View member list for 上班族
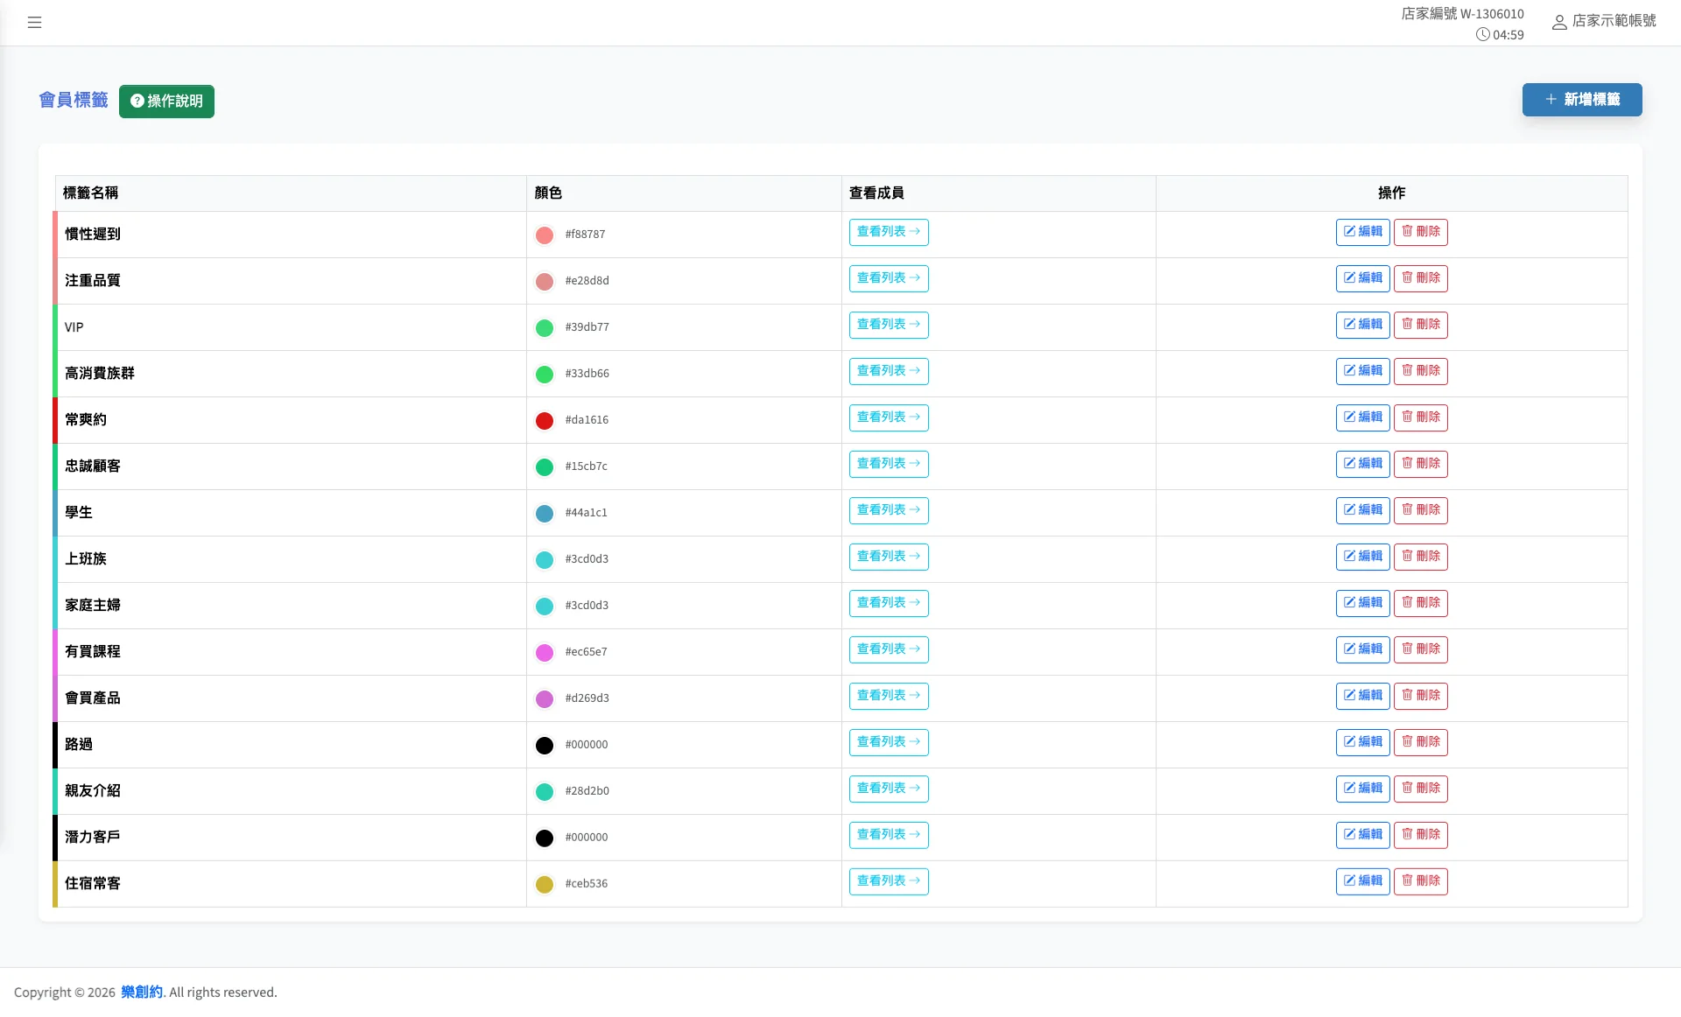Viewport: 1681px width, 1017px height. 889,557
